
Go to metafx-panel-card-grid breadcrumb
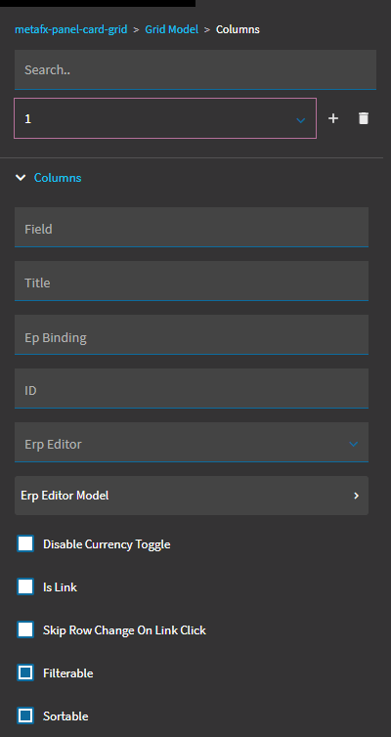[71, 29]
